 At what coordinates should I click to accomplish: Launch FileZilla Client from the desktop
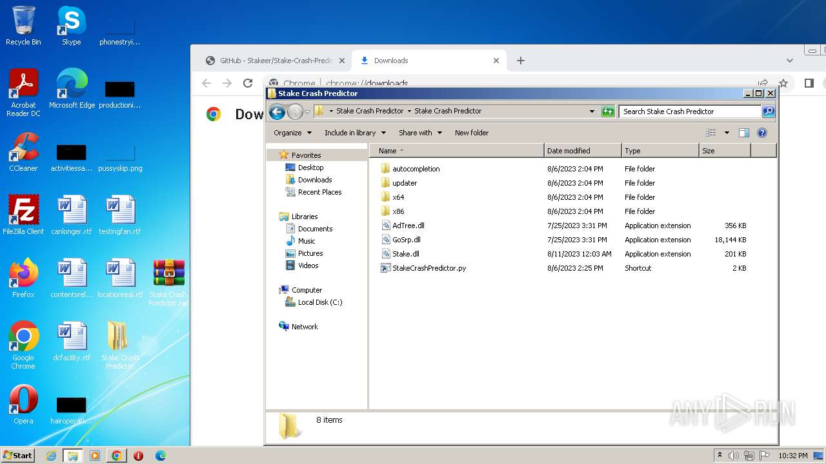[x=23, y=215]
